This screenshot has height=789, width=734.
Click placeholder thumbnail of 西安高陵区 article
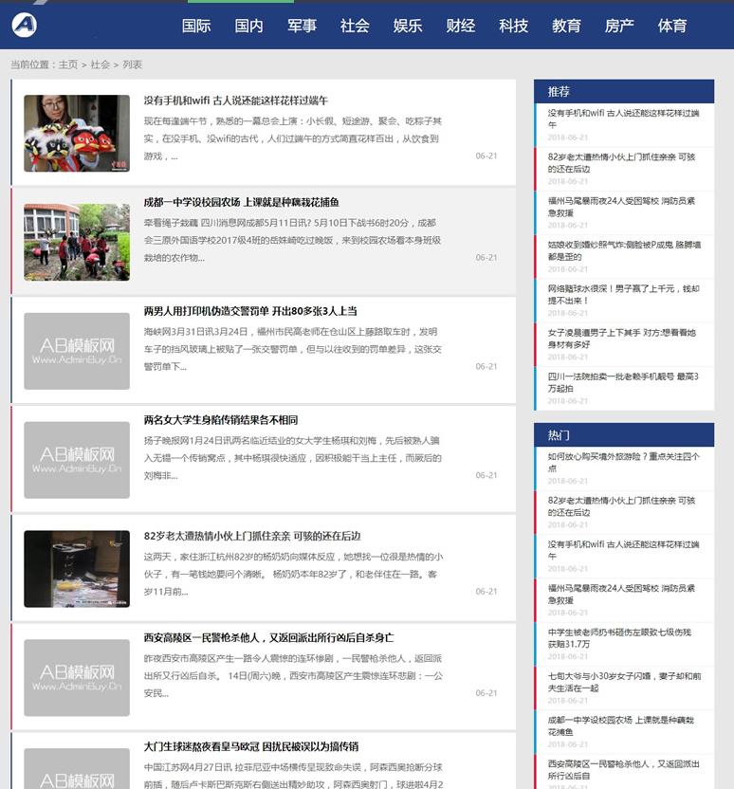click(x=77, y=678)
